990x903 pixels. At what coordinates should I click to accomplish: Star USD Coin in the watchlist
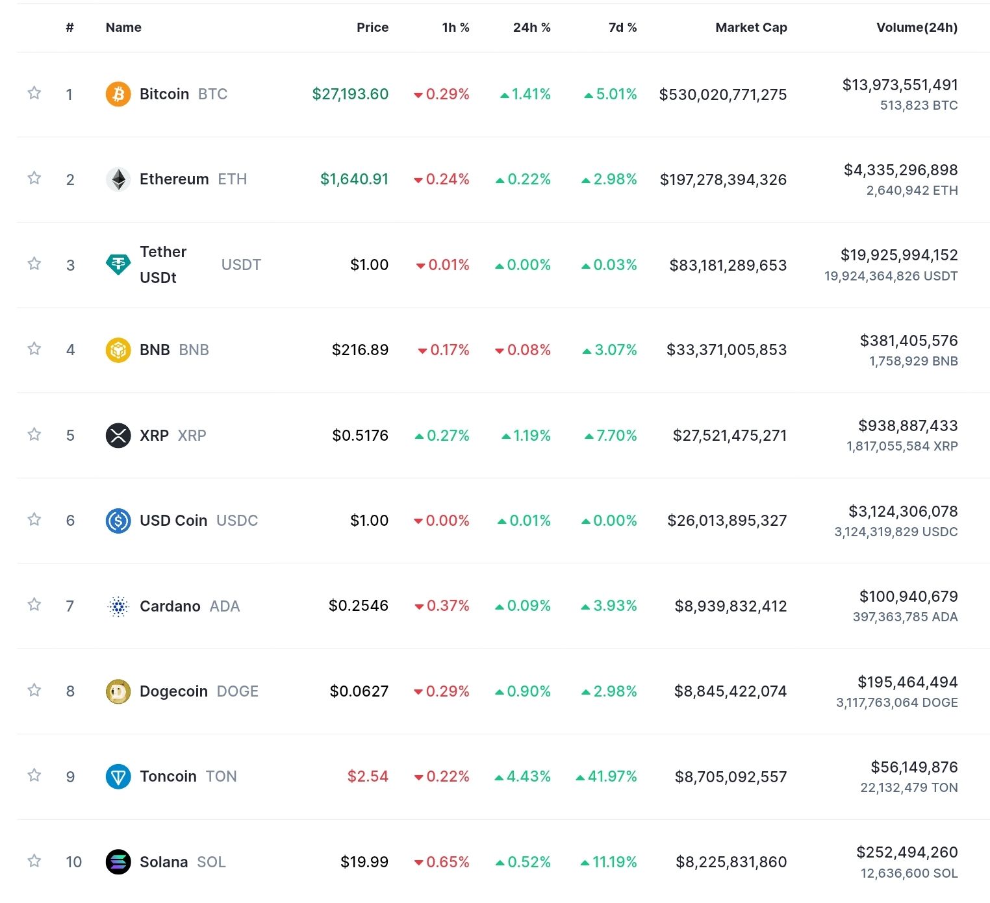(34, 519)
